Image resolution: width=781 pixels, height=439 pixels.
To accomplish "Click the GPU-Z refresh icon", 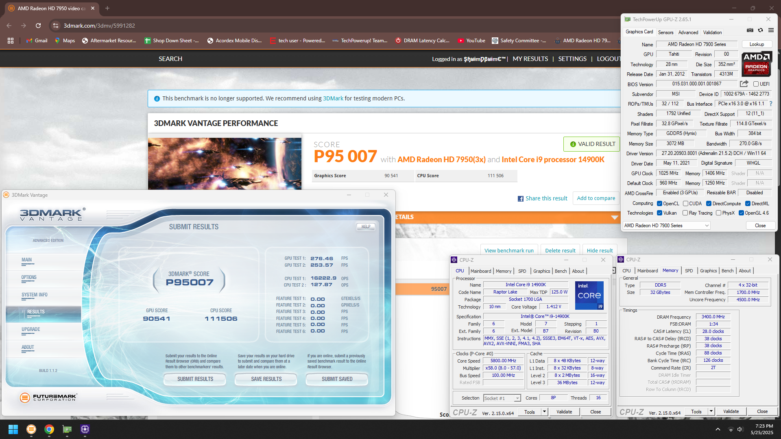I will [x=760, y=30].
